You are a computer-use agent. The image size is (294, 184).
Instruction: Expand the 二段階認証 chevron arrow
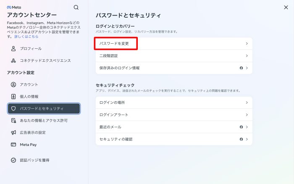[247, 55]
